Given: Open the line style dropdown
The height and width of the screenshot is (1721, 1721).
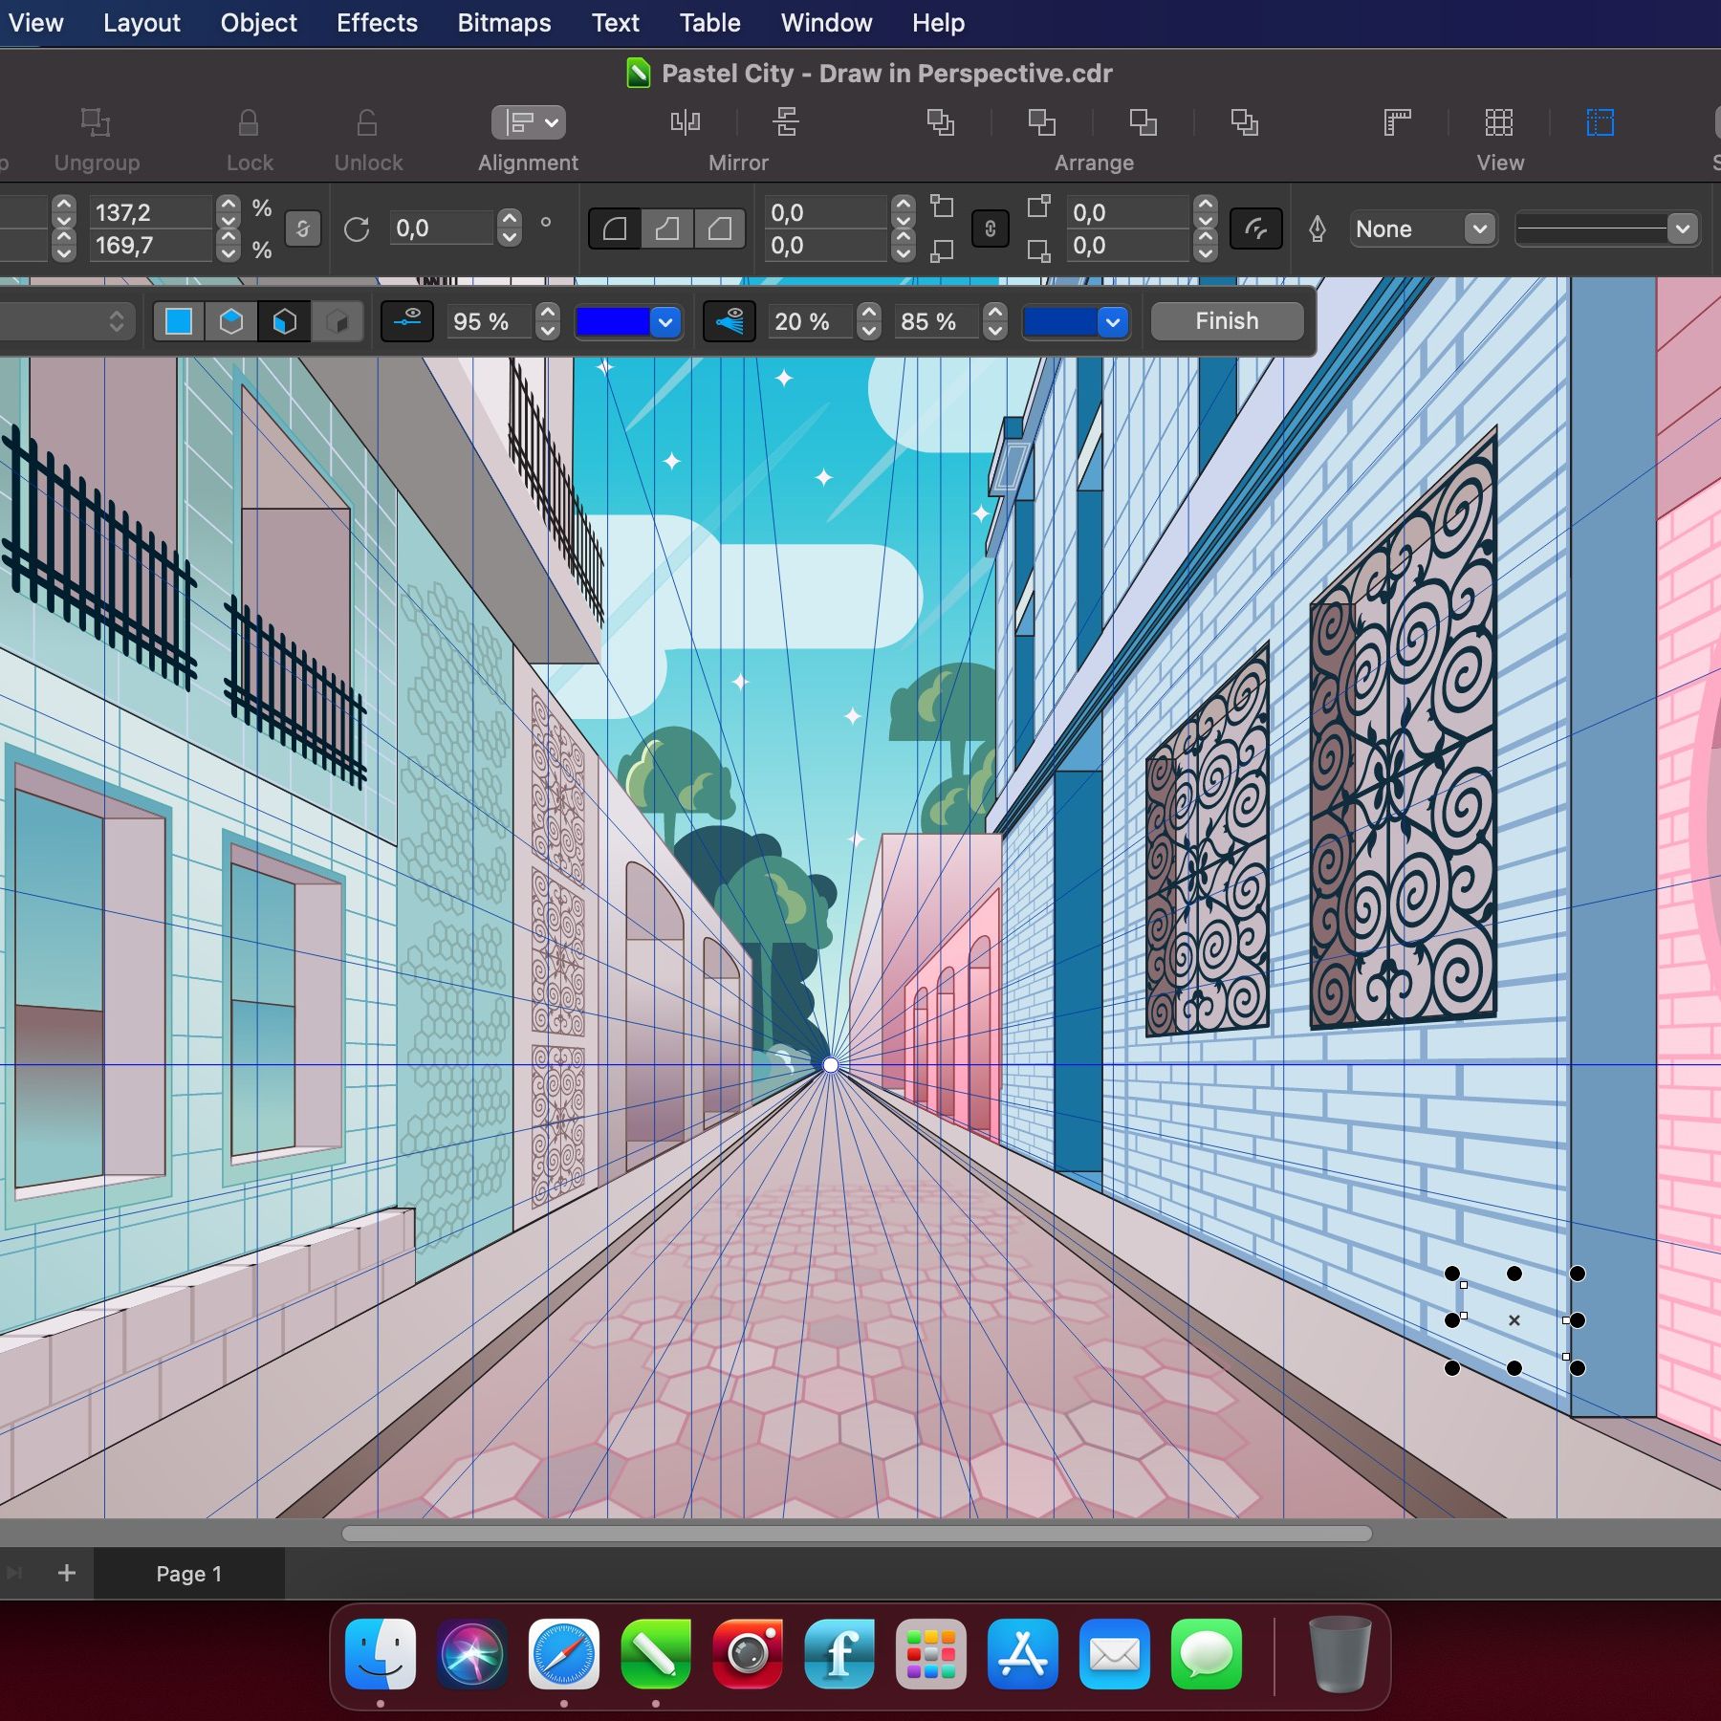Looking at the screenshot, I should [1682, 229].
